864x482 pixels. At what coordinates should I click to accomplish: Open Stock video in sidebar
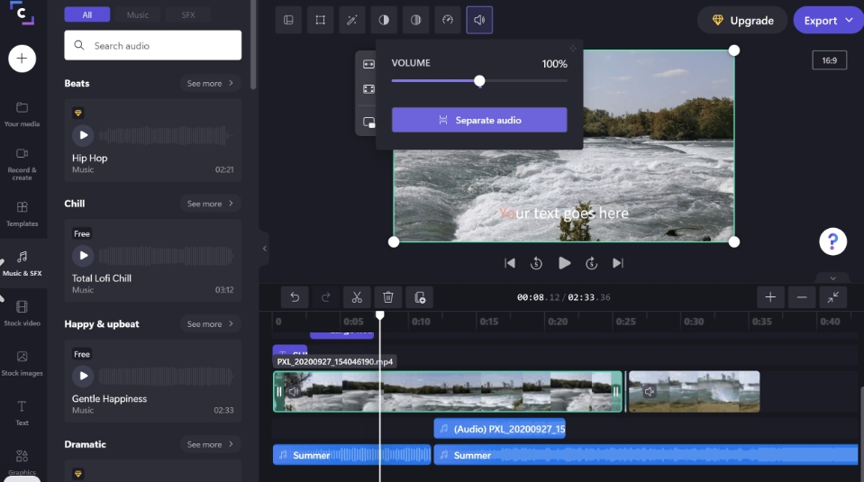(22, 314)
